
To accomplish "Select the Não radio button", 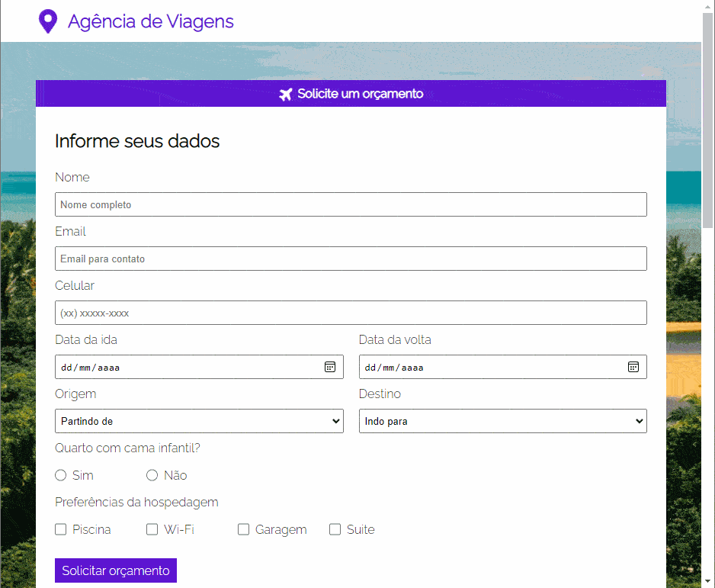I will (x=152, y=475).
